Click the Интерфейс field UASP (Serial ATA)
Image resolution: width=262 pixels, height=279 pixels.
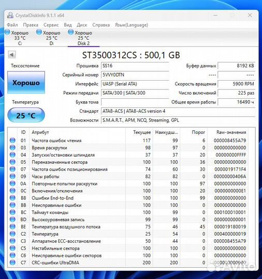coord(135,84)
